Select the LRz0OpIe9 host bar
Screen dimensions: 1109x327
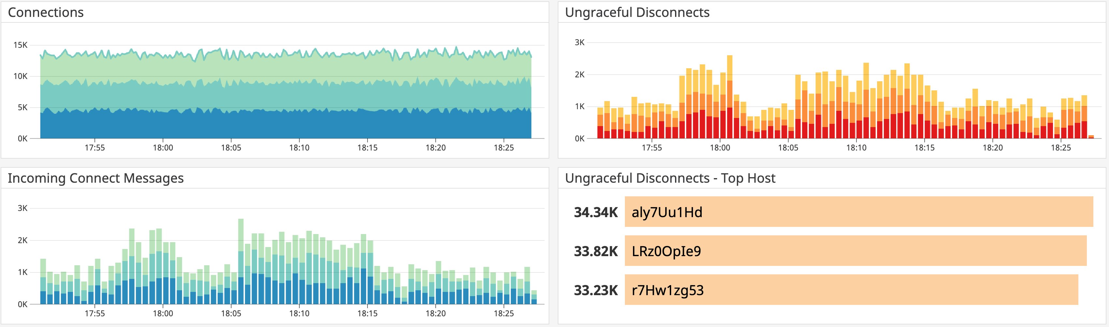855,251
